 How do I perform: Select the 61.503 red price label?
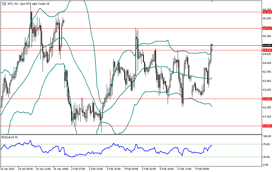(x=267, y=126)
